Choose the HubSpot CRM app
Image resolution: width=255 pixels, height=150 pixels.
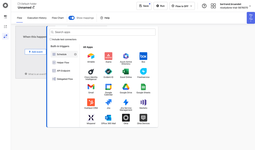[91, 102]
